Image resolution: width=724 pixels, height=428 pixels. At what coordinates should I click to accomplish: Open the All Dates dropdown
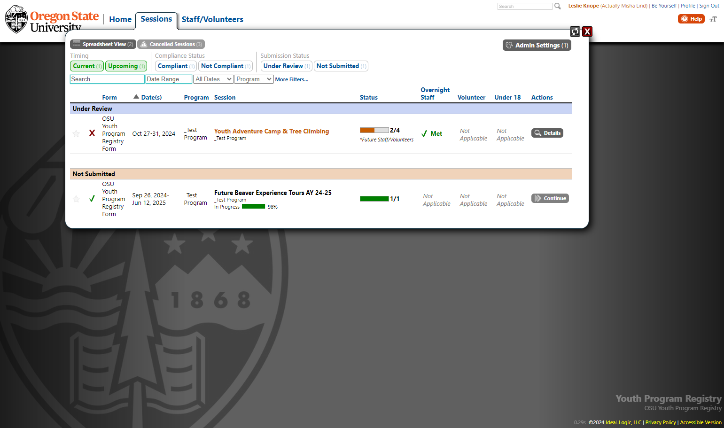click(x=214, y=79)
